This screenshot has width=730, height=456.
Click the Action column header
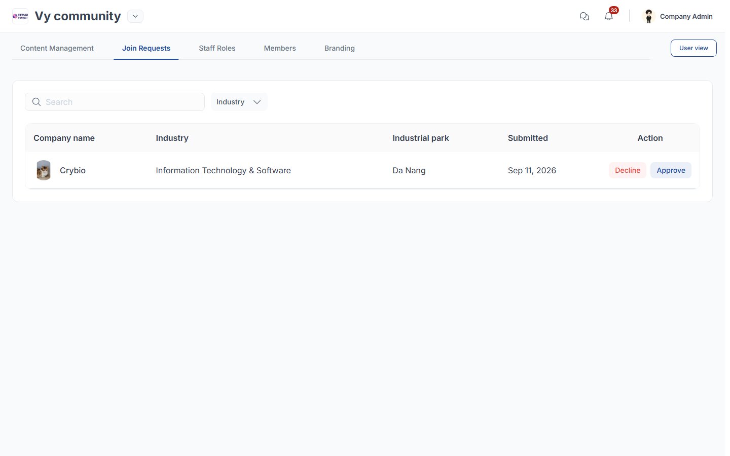pyautogui.click(x=650, y=138)
